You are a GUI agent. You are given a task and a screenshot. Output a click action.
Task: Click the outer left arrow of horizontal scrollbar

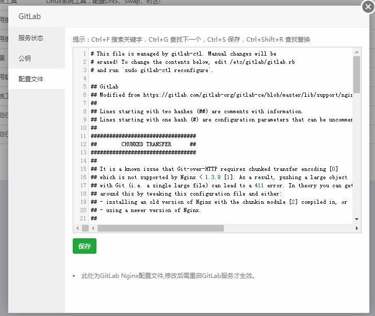[x=77, y=228]
